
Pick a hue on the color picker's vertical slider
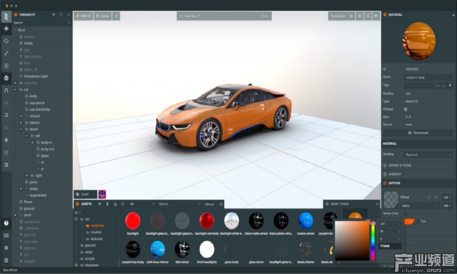tap(373, 241)
